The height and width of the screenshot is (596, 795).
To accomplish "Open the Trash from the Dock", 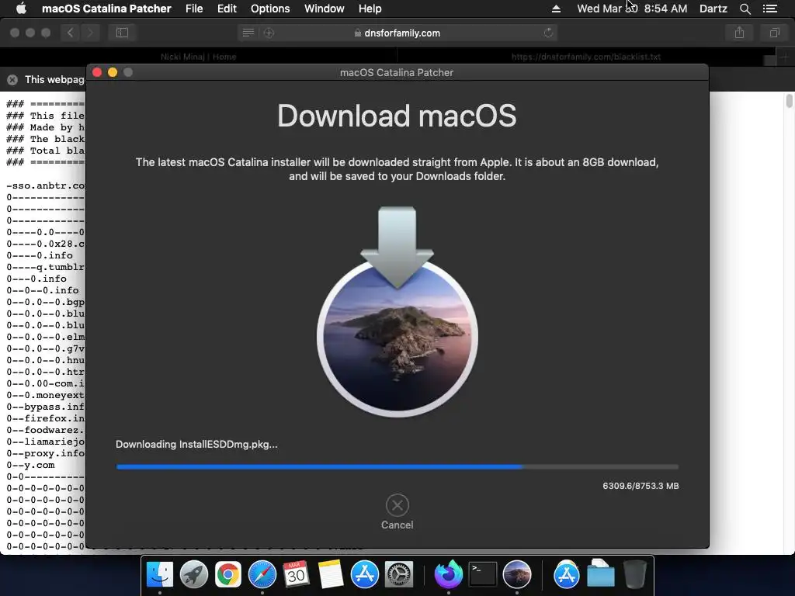I will (x=634, y=575).
